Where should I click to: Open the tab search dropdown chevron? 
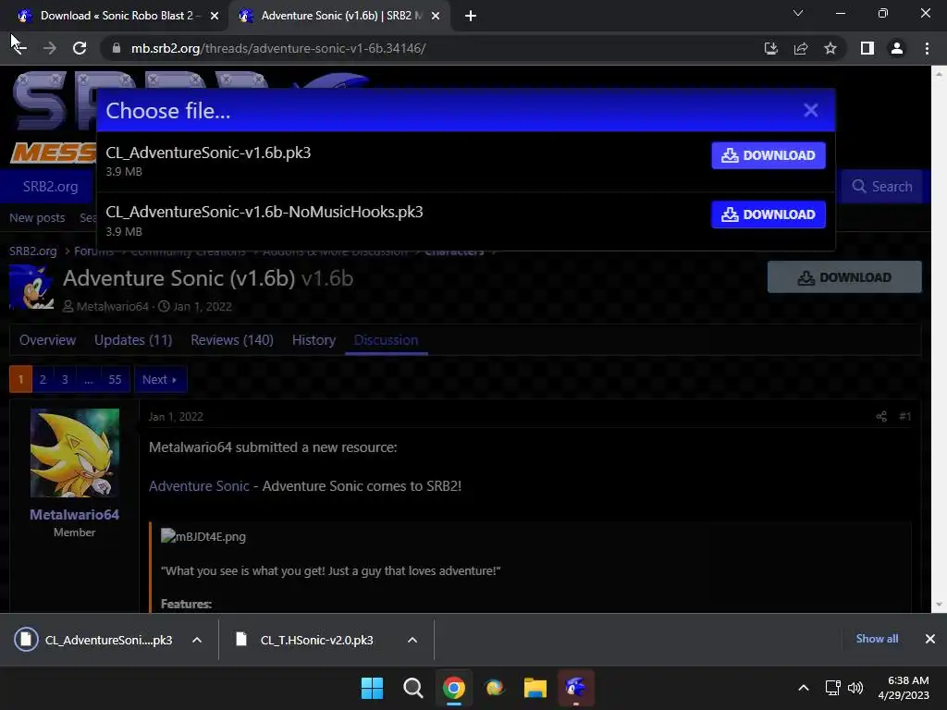(x=798, y=13)
